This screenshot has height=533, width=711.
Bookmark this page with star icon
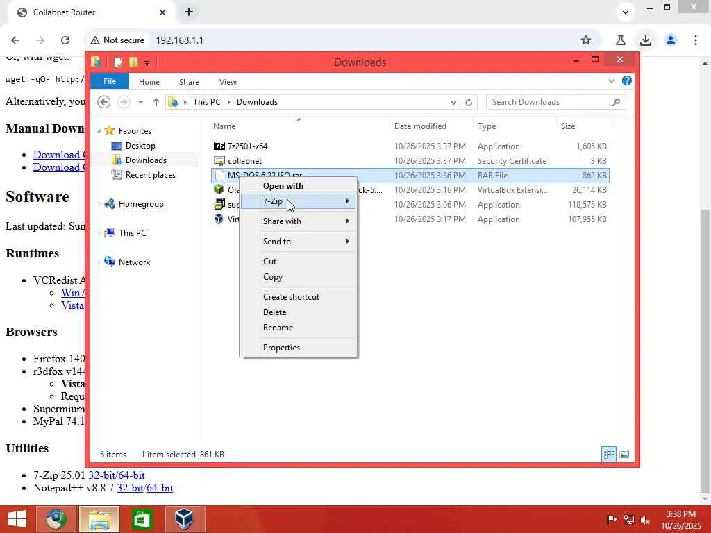tap(586, 40)
